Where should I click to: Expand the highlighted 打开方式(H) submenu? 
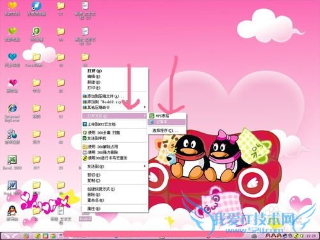point(115,116)
